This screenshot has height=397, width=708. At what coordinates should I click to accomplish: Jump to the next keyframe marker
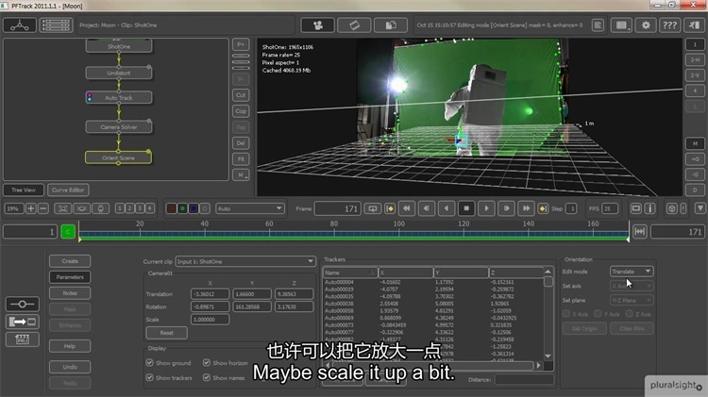(543, 208)
